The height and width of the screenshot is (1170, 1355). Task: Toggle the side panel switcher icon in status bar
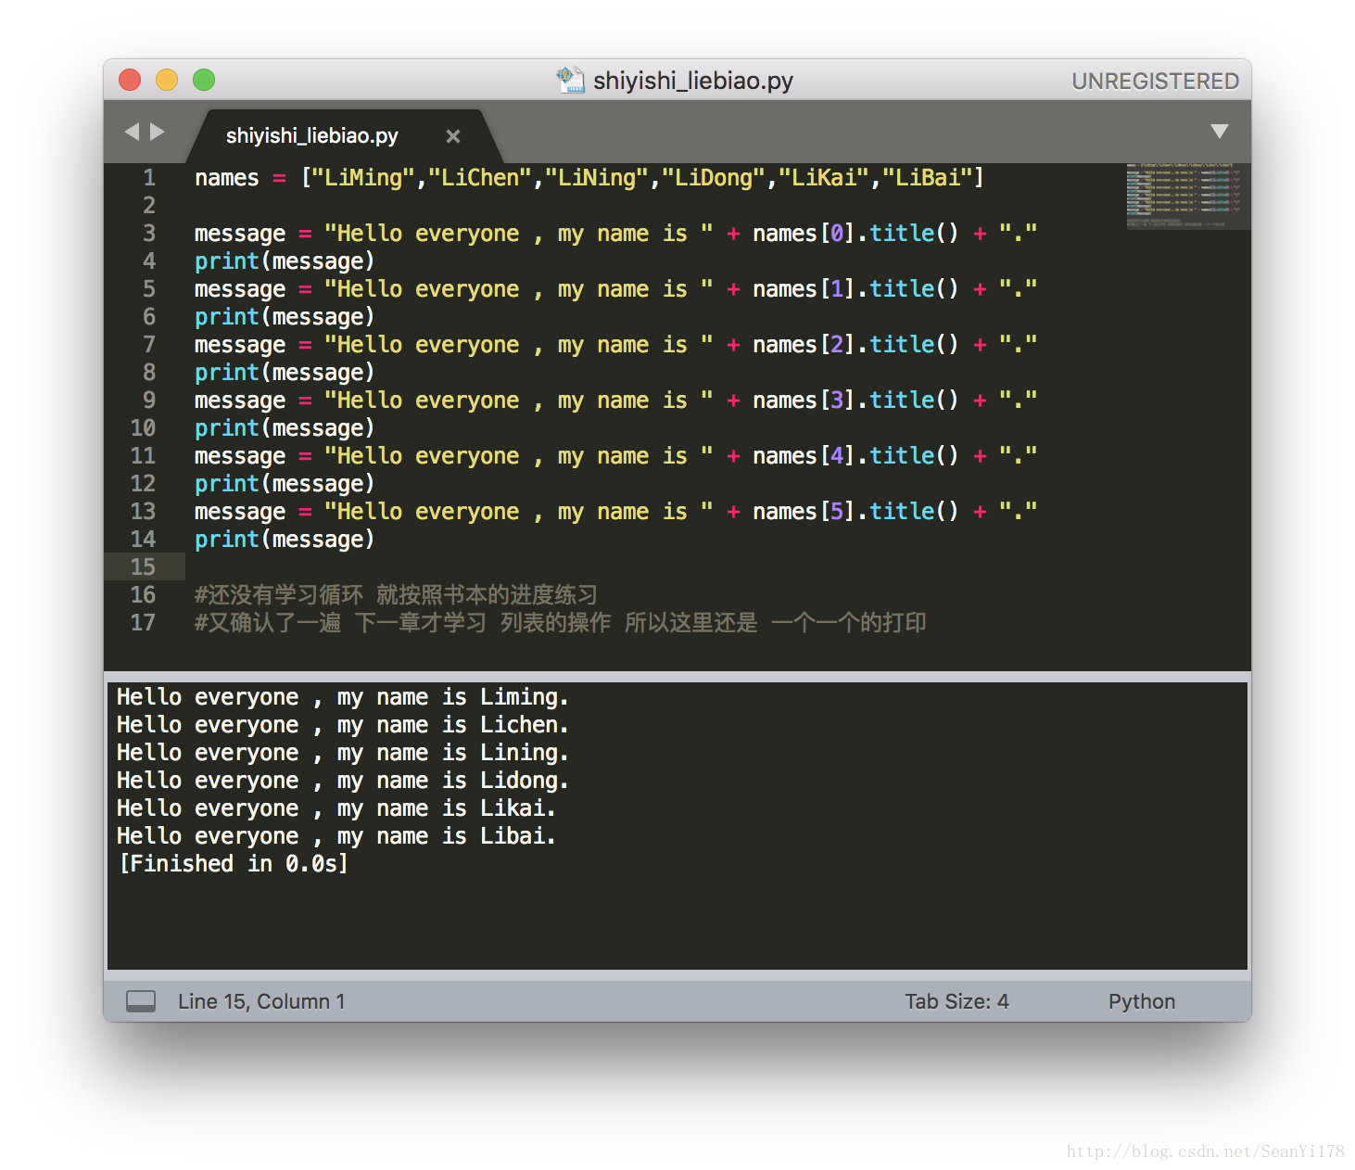141,1001
